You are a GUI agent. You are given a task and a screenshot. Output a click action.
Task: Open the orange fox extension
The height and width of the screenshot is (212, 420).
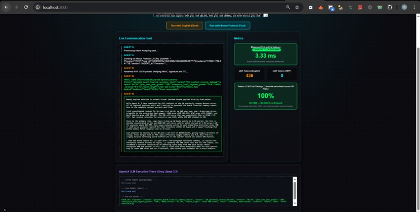(320, 7)
